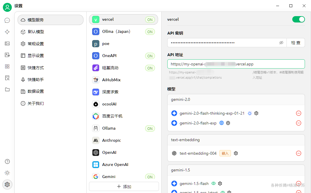Click web search globe on gemini-2.0-flash-exp
Image resolution: width=311 pixels, height=193 pixels.
coord(221,123)
